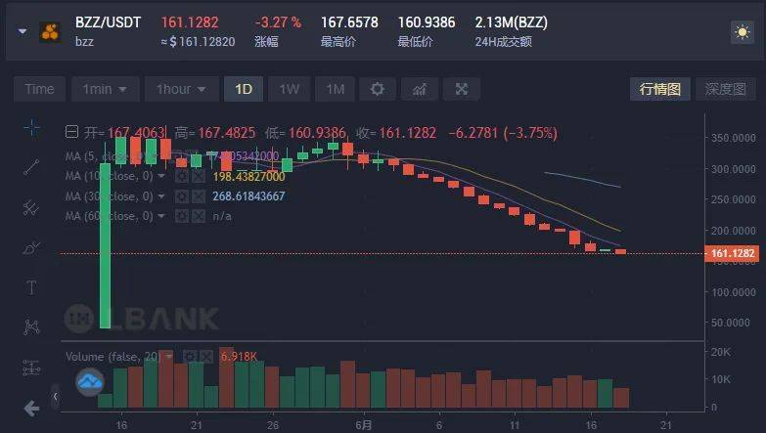Viewport: 766px width, 433px height.
Task: Open the BZZ/USDT pair selector arrow
Action: (23, 31)
